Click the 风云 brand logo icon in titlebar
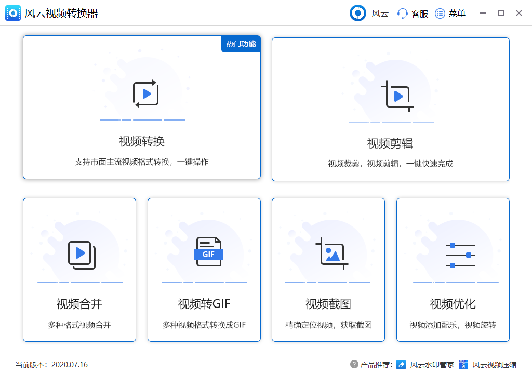 pos(358,13)
